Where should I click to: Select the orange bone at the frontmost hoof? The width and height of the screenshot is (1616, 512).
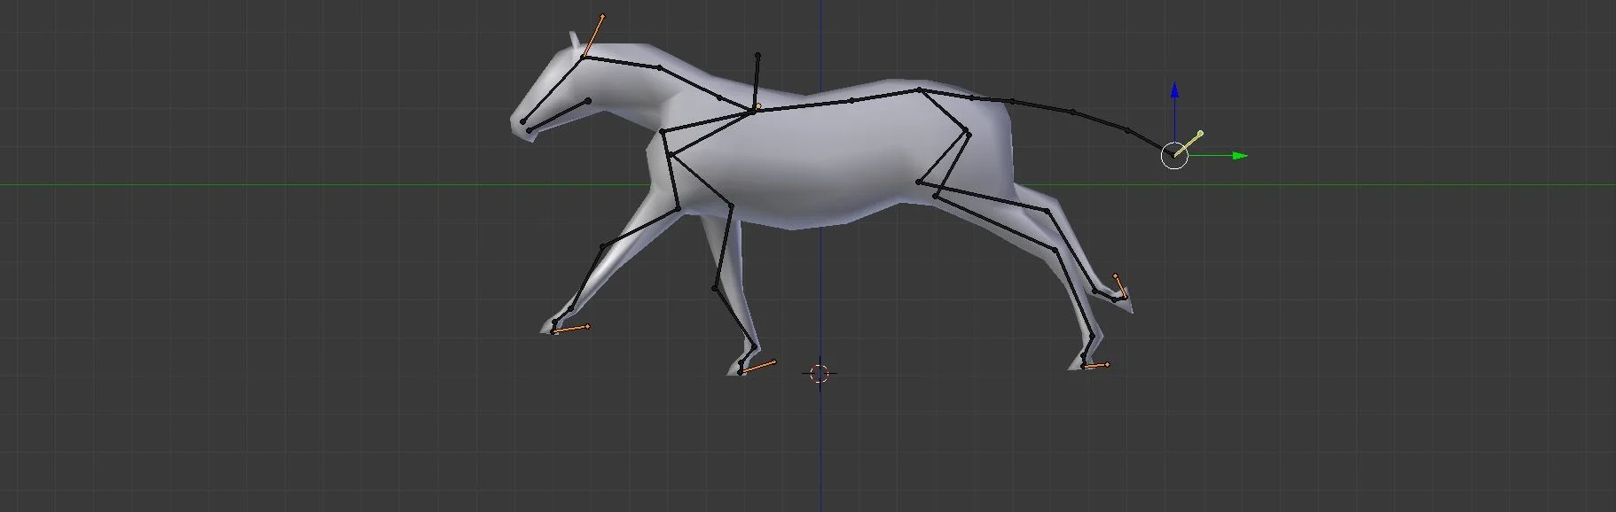[571, 329]
